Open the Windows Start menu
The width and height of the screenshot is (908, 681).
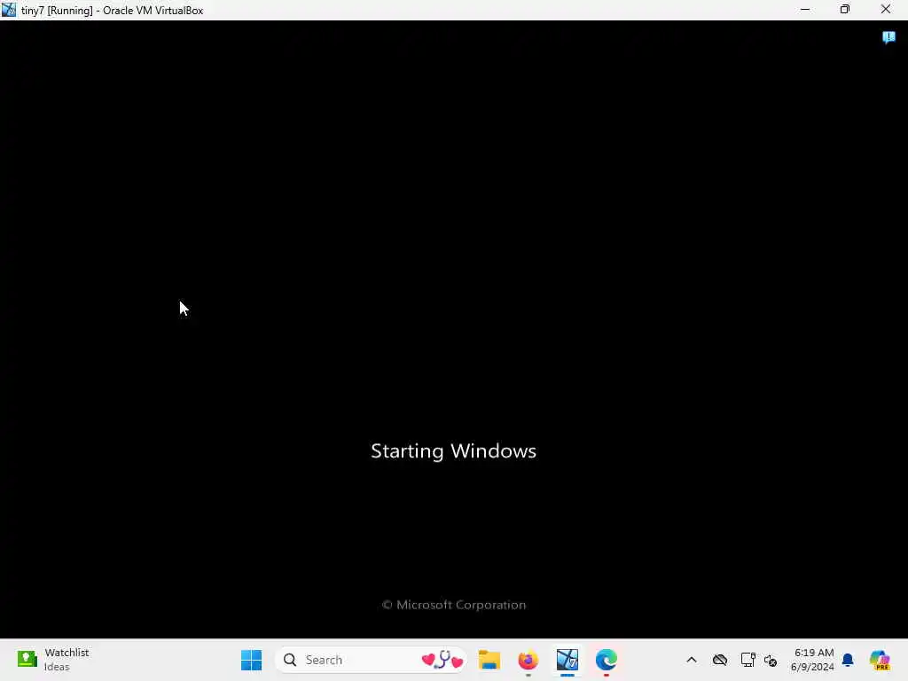pyautogui.click(x=251, y=660)
